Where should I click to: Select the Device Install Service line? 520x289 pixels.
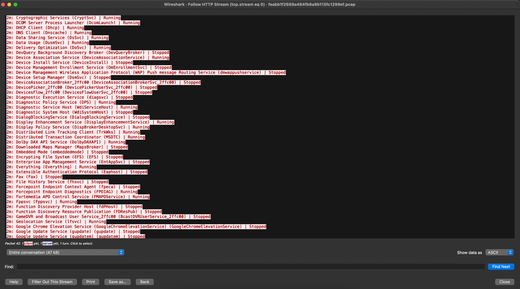pos(70,62)
